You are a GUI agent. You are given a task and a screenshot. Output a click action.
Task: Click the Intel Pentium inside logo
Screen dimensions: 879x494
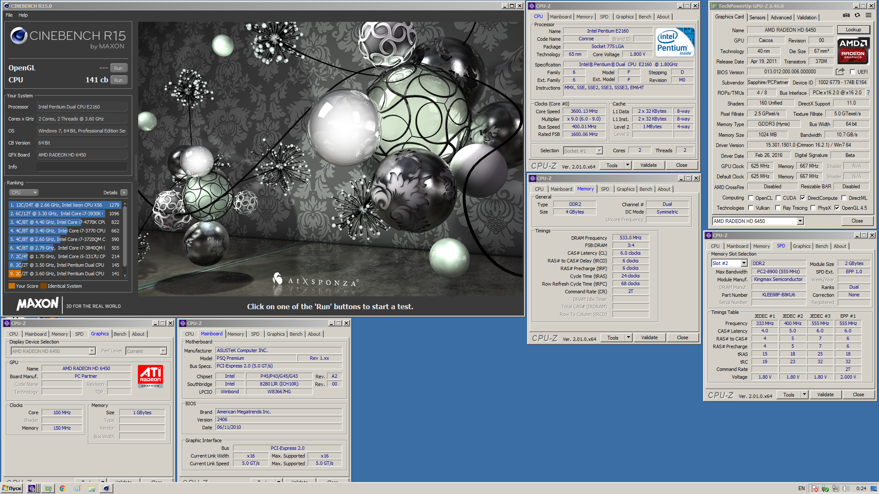tap(675, 42)
